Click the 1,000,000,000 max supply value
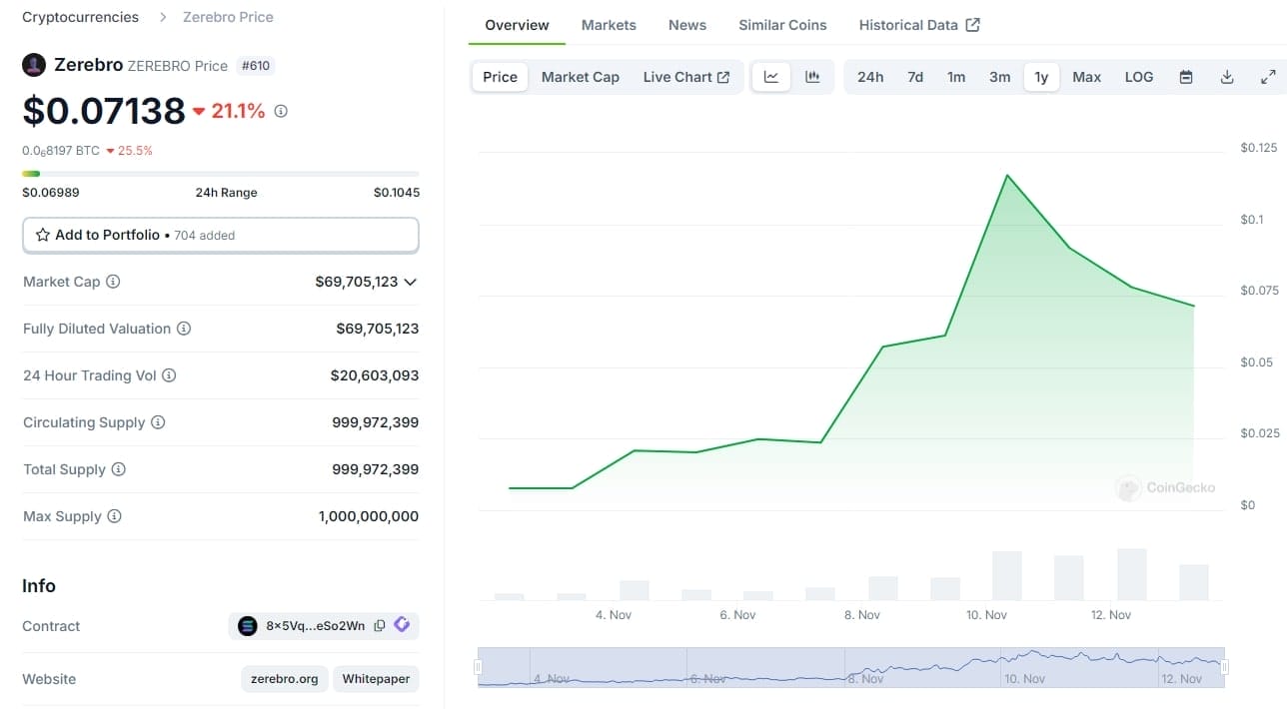Viewport: 1287px width, 709px height. [369, 516]
